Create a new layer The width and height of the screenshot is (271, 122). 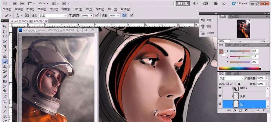click(258, 110)
